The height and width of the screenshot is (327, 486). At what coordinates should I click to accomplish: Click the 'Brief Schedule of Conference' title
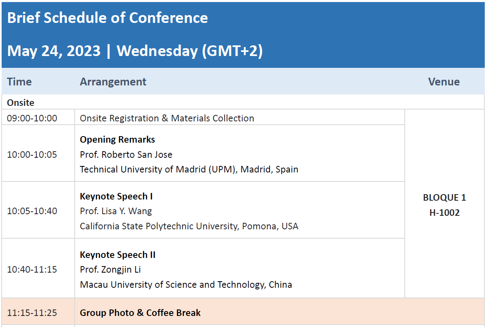click(107, 18)
